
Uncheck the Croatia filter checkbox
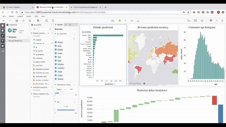(56, 72)
